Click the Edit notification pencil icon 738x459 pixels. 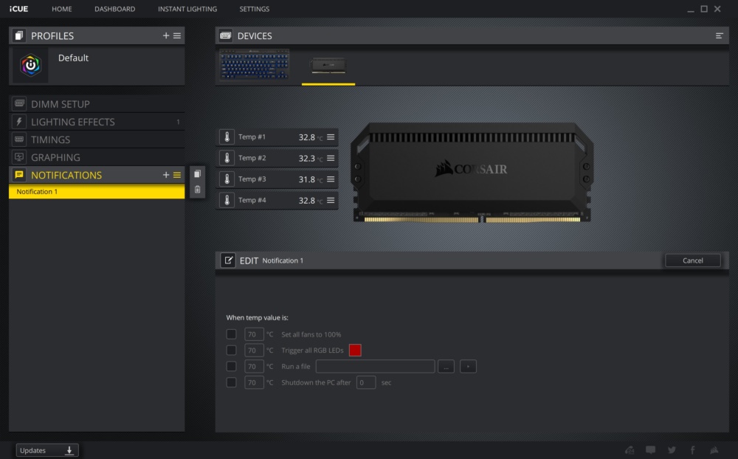coord(228,260)
